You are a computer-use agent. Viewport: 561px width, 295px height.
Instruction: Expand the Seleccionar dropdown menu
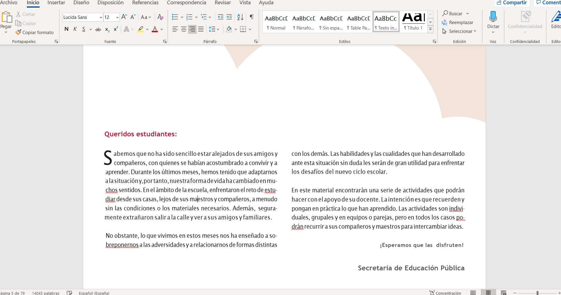pyautogui.click(x=475, y=31)
